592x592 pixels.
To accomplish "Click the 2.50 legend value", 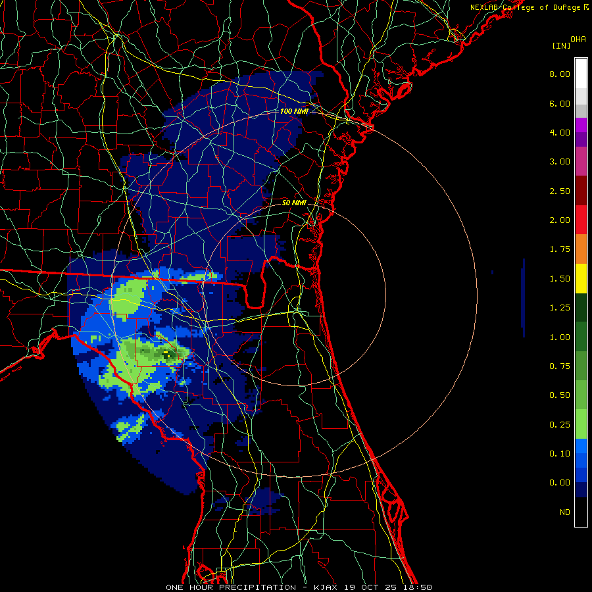I will pyautogui.click(x=560, y=191).
